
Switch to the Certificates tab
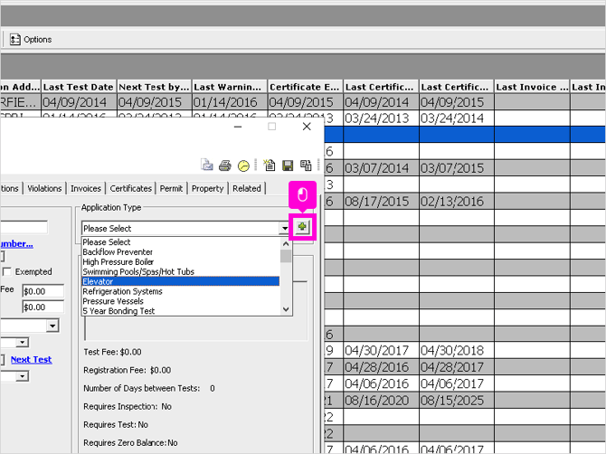(130, 188)
